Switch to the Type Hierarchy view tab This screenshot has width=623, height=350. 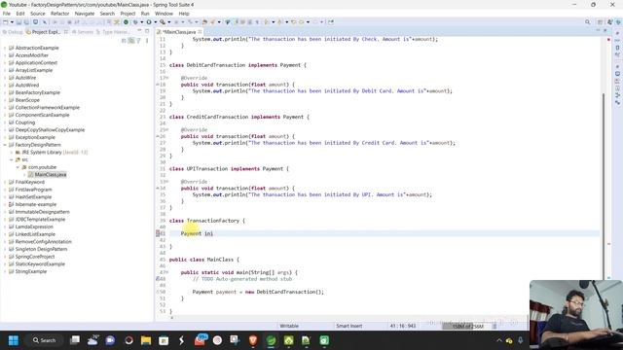pos(113,32)
